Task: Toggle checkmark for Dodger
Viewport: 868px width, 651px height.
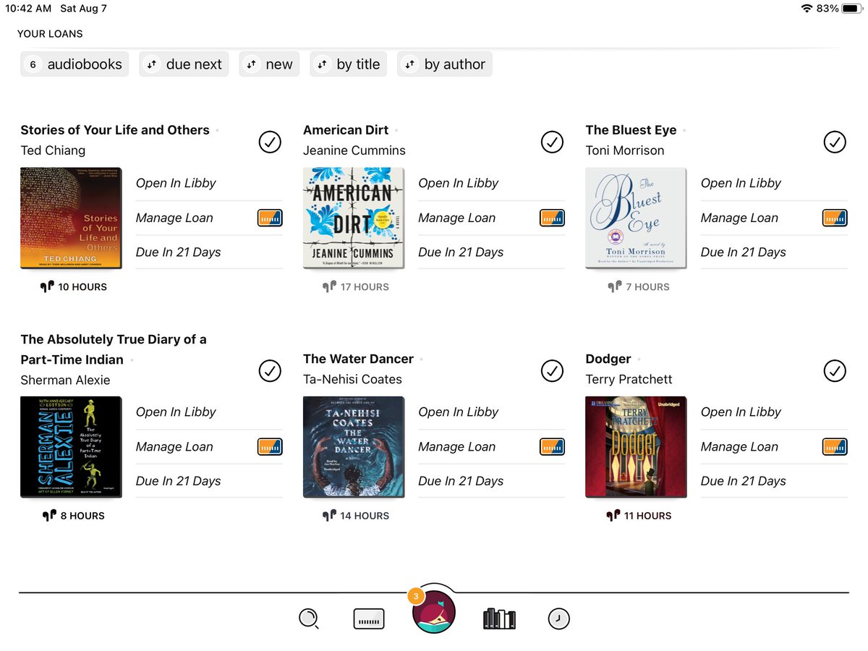Action: (835, 371)
